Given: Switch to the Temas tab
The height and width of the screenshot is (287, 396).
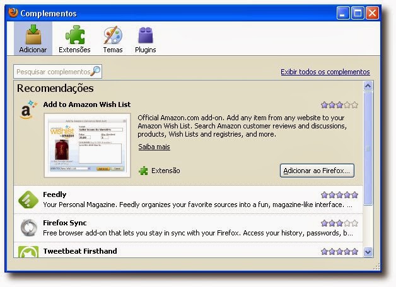Looking at the screenshot, I should (113, 38).
